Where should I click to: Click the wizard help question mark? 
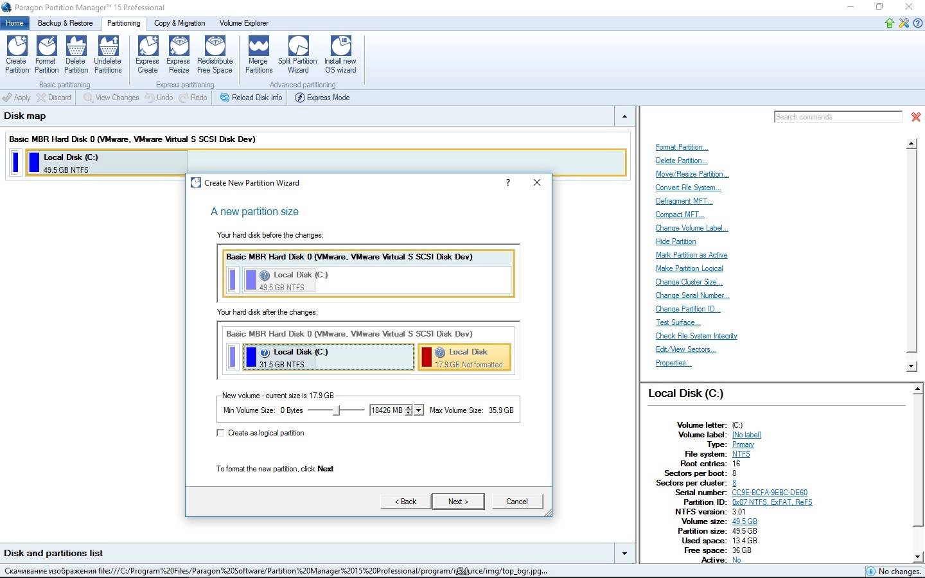(x=508, y=182)
